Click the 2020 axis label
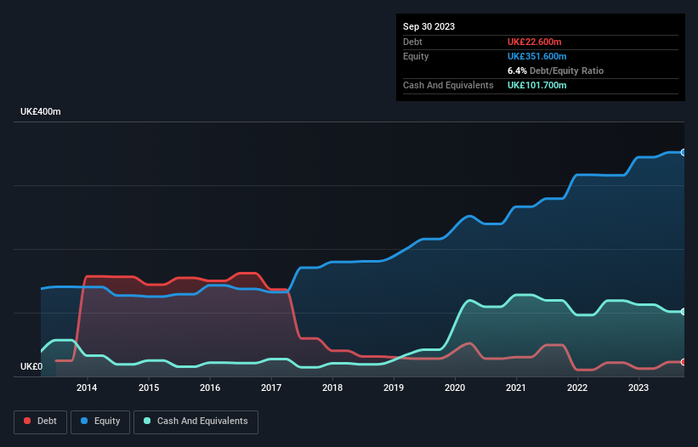 click(x=455, y=388)
